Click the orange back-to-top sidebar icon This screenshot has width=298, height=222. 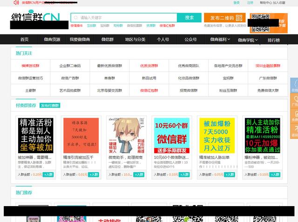tap(294, 131)
